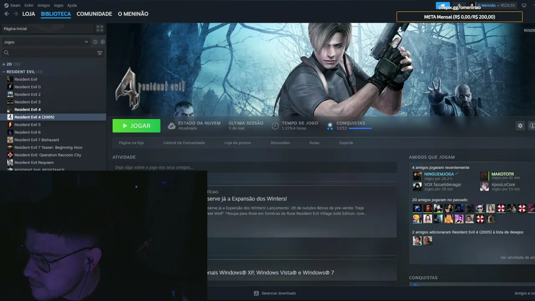The image size is (535, 301).
Task: Open the Ajuda menu
Action: click(72, 5)
